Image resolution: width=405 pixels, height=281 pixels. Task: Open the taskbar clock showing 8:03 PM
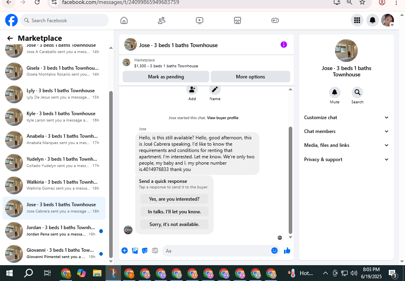(371, 273)
